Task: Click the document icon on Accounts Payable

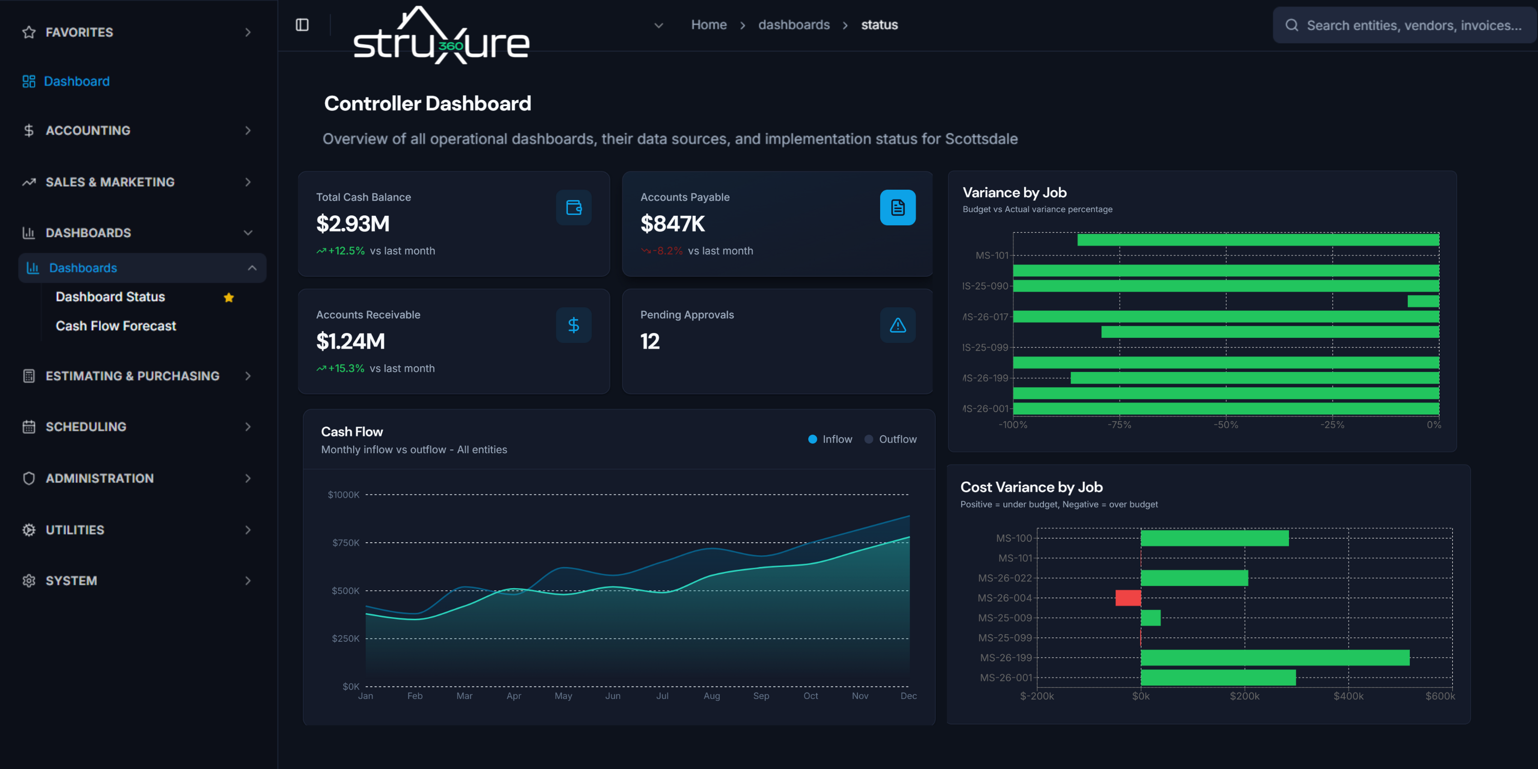Action: tap(897, 207)
